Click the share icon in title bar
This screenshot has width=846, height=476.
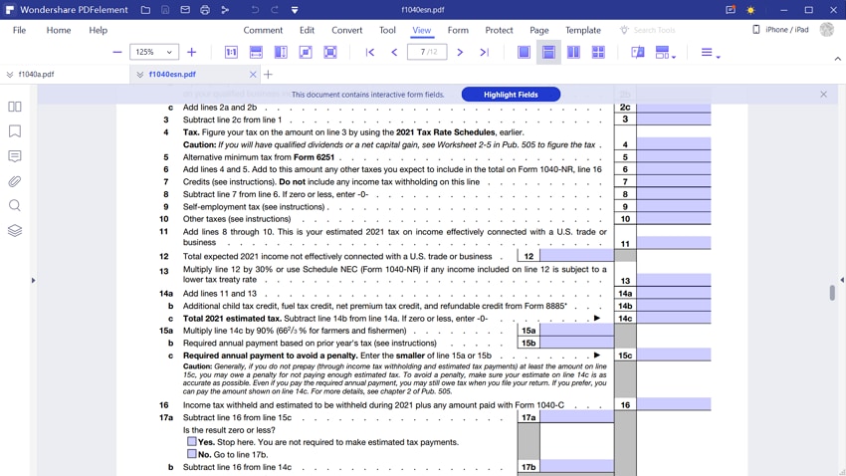tap(225, 10)
